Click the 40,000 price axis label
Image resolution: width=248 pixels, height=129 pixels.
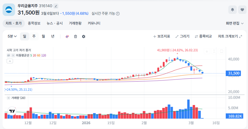pyautogui.click(x=234, y=59)
